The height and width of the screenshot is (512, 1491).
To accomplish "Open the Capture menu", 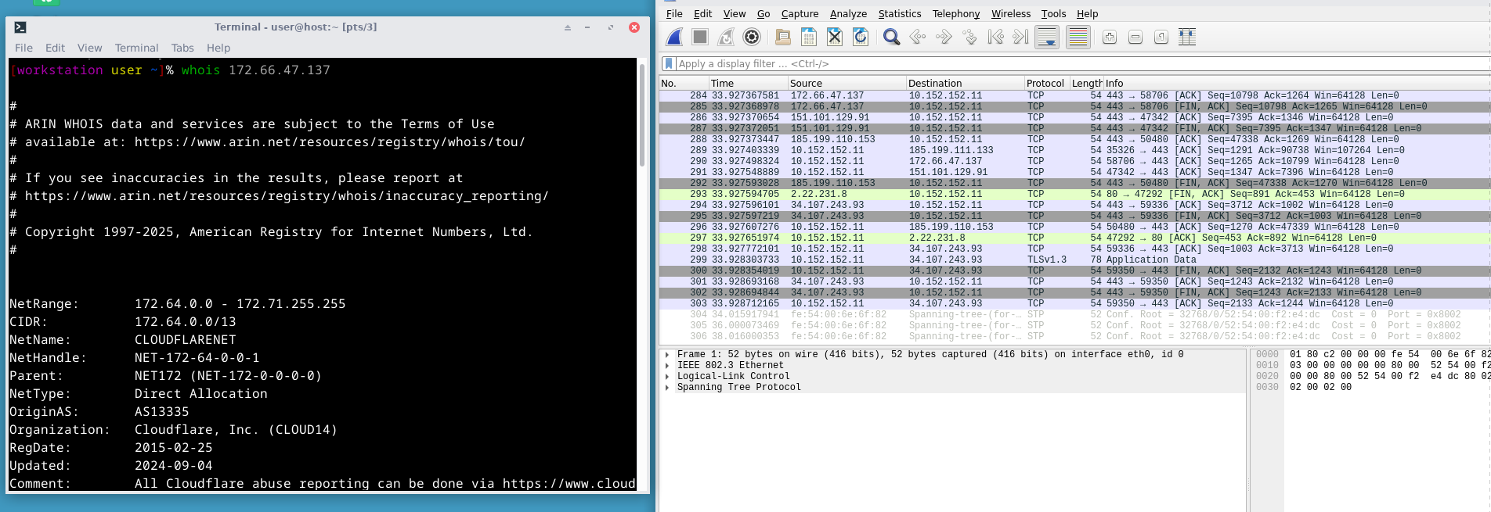I will (800, 13).
